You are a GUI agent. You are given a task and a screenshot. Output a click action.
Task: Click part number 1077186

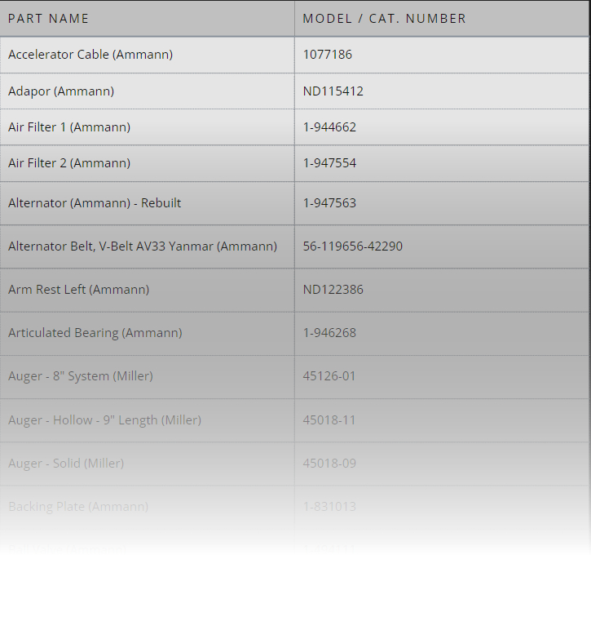[x=327, y=55]
